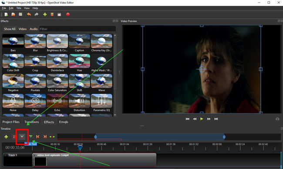Select the Caption effect thumbnail
Screen dimensions: 283x169
[79, 41]
